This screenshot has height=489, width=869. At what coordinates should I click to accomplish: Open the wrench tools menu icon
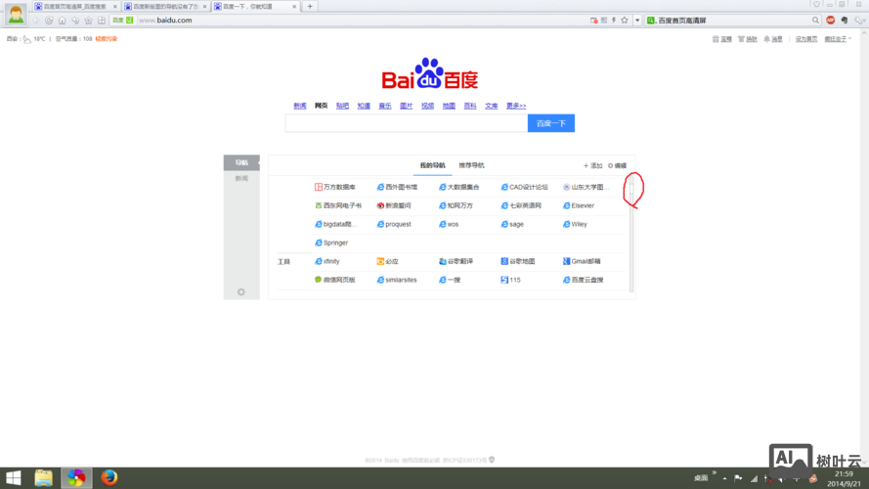coord(858,20)
